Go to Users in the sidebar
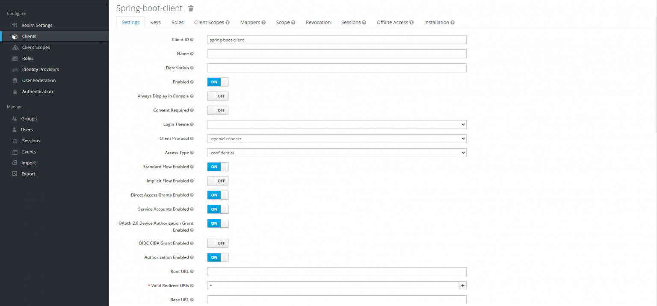 (x=27, y=129)
